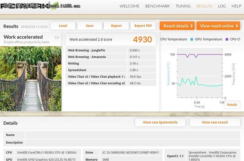The image size is (244, 161).
Task: Switch to the BENCHMARK tab
Action: [x=157, y=6]
